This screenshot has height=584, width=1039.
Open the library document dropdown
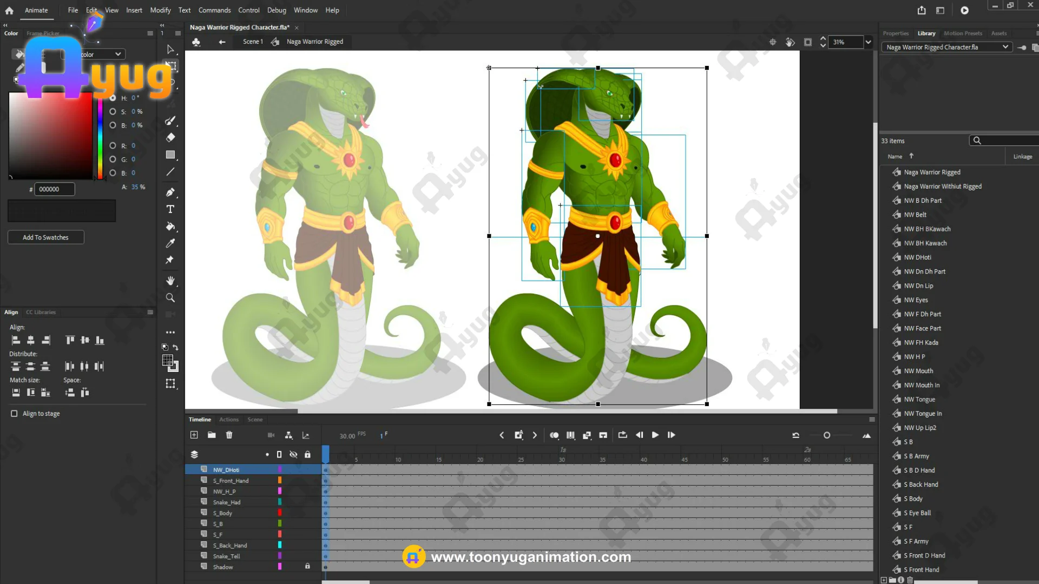coord(1005,47)
